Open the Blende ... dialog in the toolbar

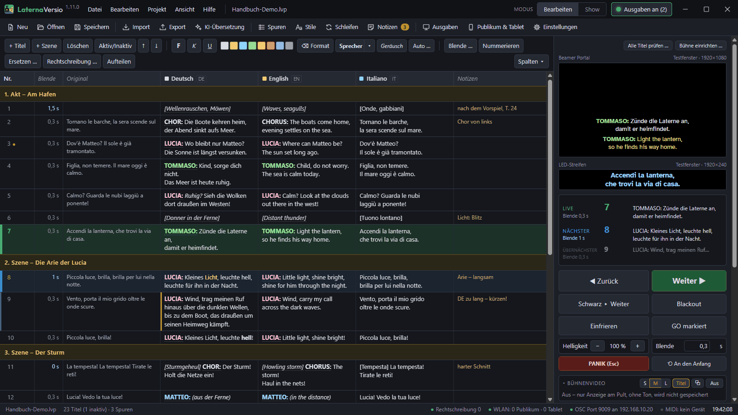click(x=460, y=46)
